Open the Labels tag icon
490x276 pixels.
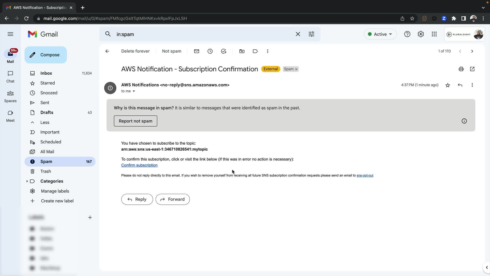255,51
